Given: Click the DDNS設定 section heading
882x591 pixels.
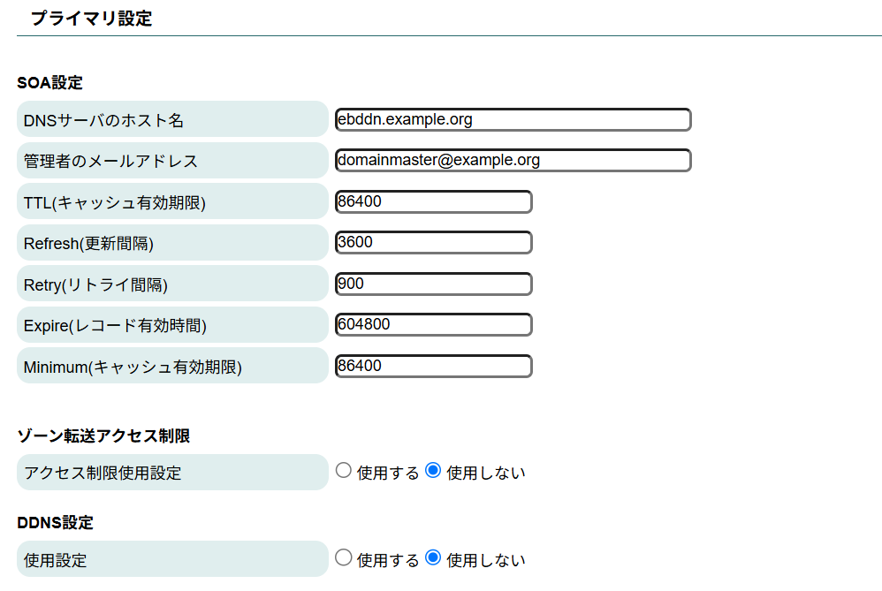Looking at the screenshot, I should tap(43, 522).
